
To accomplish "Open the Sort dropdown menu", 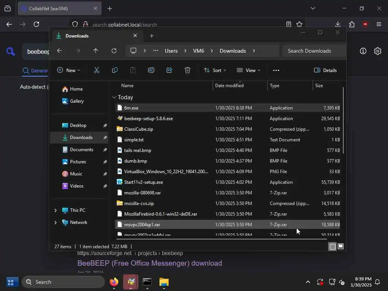I will (215, 70).
